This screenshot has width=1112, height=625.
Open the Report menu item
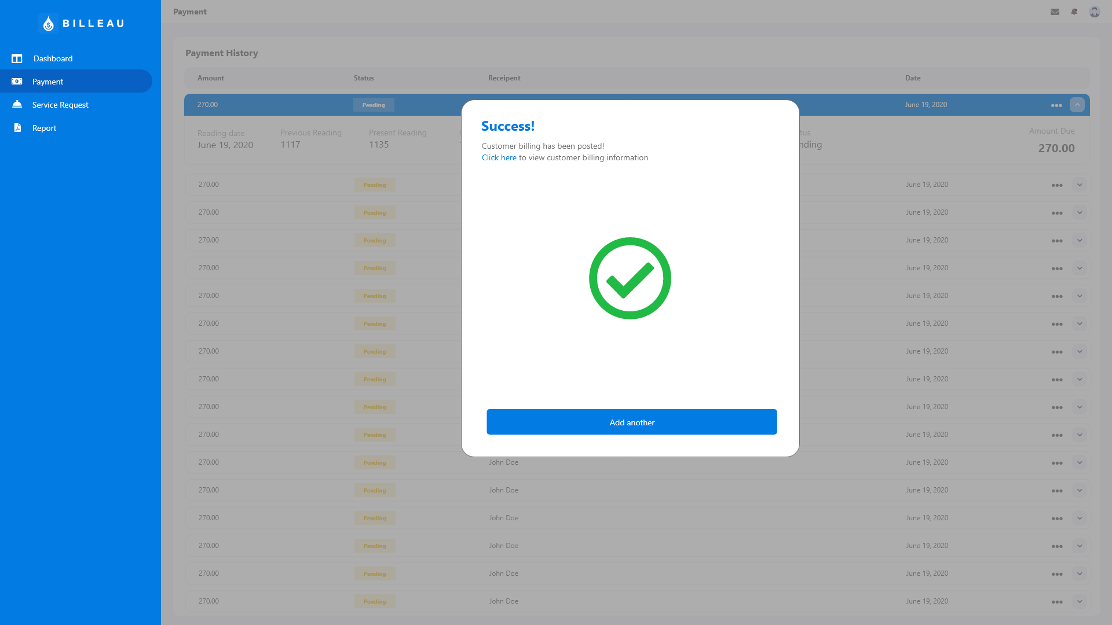pos(44,128)
